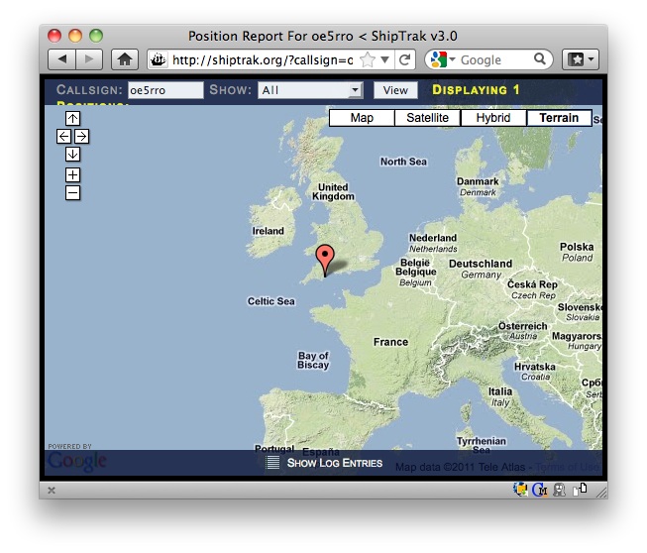Viewport: 647px width, 553px height.
Task: Go back with browser back arrow
Action: 61,59
